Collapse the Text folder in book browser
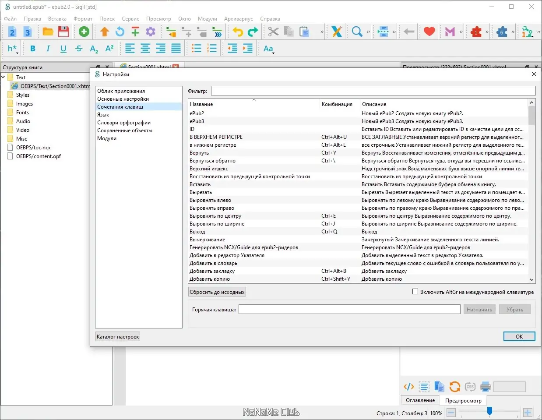Image resolution: width=542 pixels, height=420 pixels. tap(4, 78)
